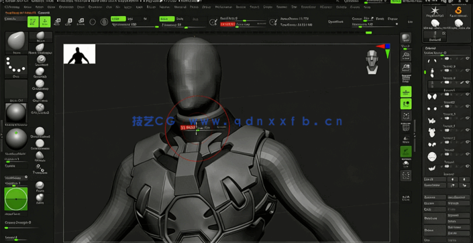Click the bottom icon in the right viewport shelf
473x243 pixels.
tap(406, 198)
